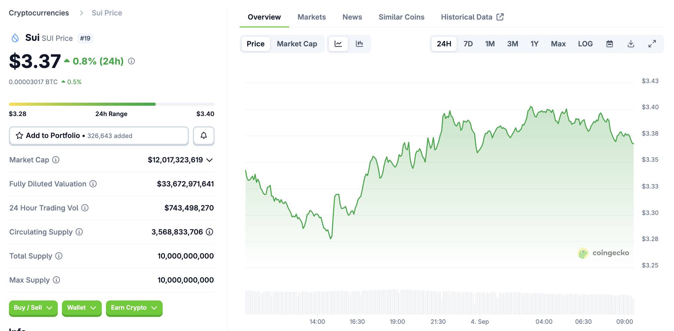674x331 pixels.
Task: Click external link icon by Historical Data
Action: coord(500,17)
